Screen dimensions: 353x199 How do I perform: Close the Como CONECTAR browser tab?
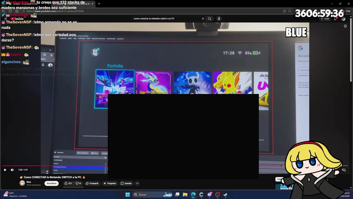point(92,4)
